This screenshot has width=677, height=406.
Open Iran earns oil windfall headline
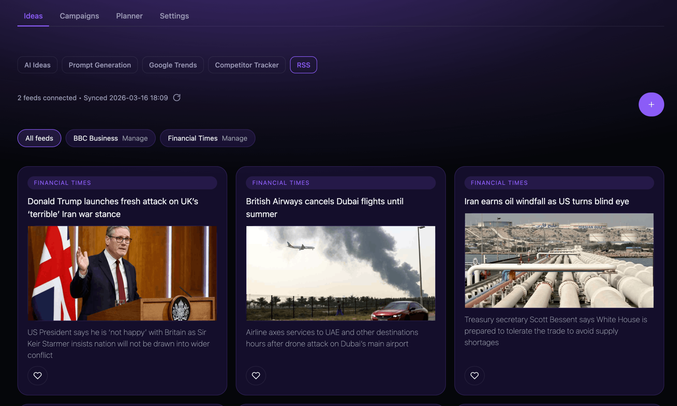(x=546, y=201)
